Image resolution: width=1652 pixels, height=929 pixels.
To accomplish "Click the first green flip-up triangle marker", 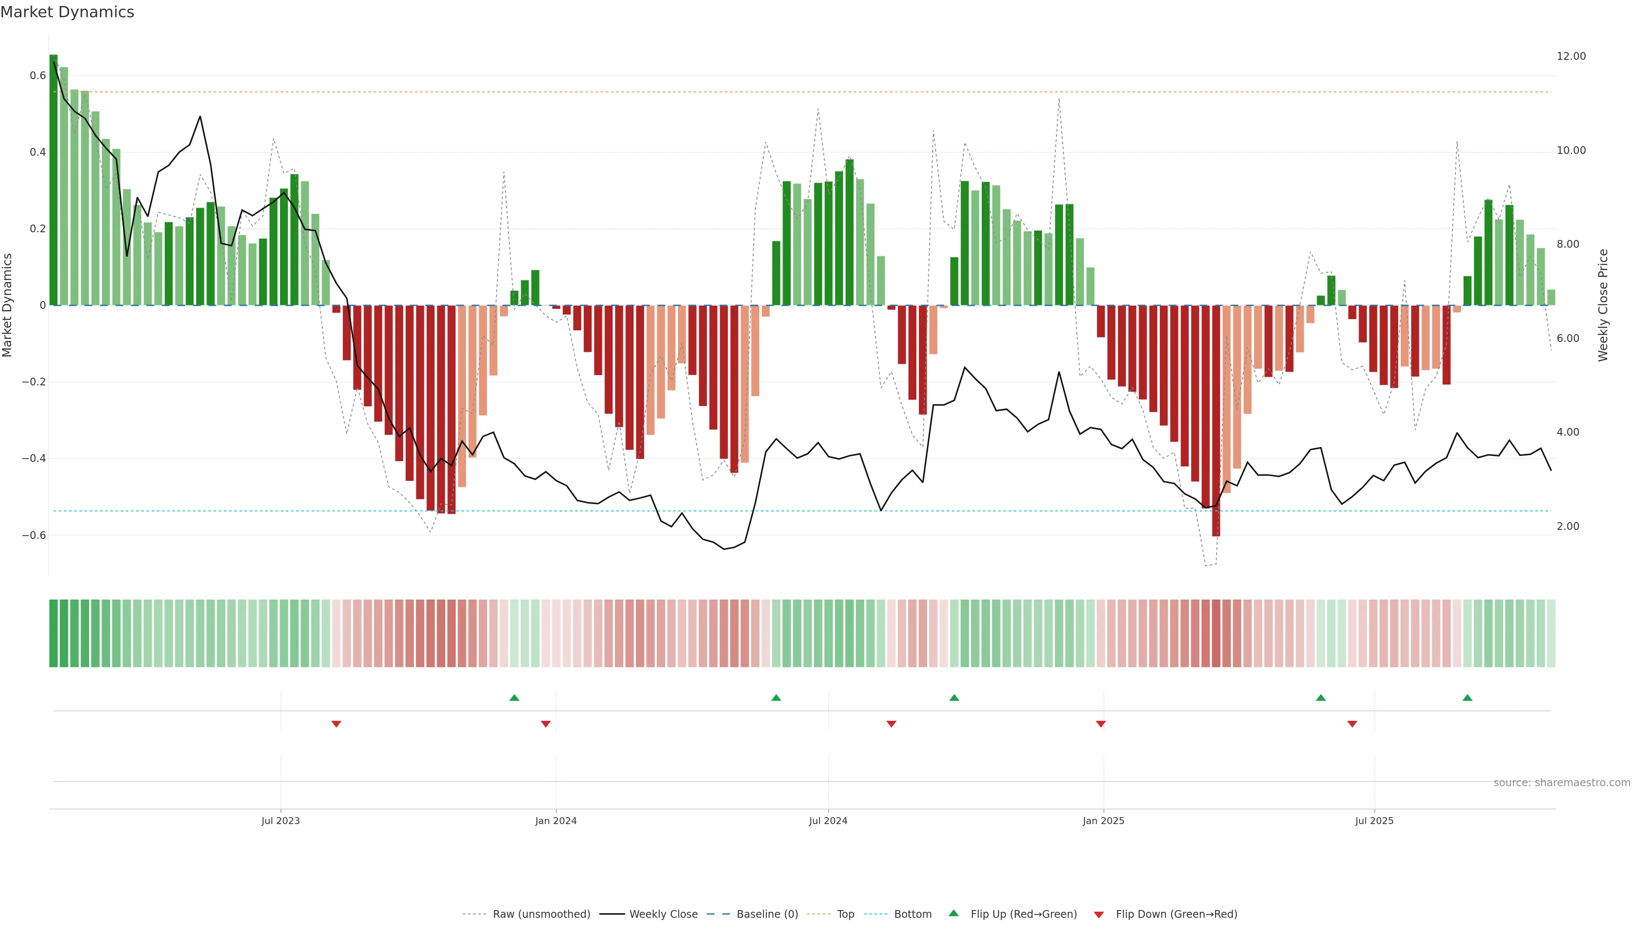I will pyautogui.click(x=514, y=698).
